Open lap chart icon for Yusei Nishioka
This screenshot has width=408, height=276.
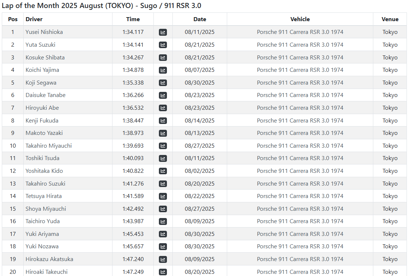tap(163, 32)
